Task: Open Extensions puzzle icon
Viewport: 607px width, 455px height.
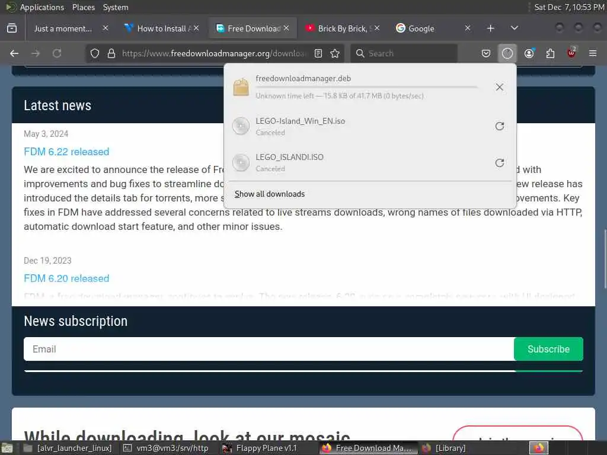Action: (x=550, y=53)
